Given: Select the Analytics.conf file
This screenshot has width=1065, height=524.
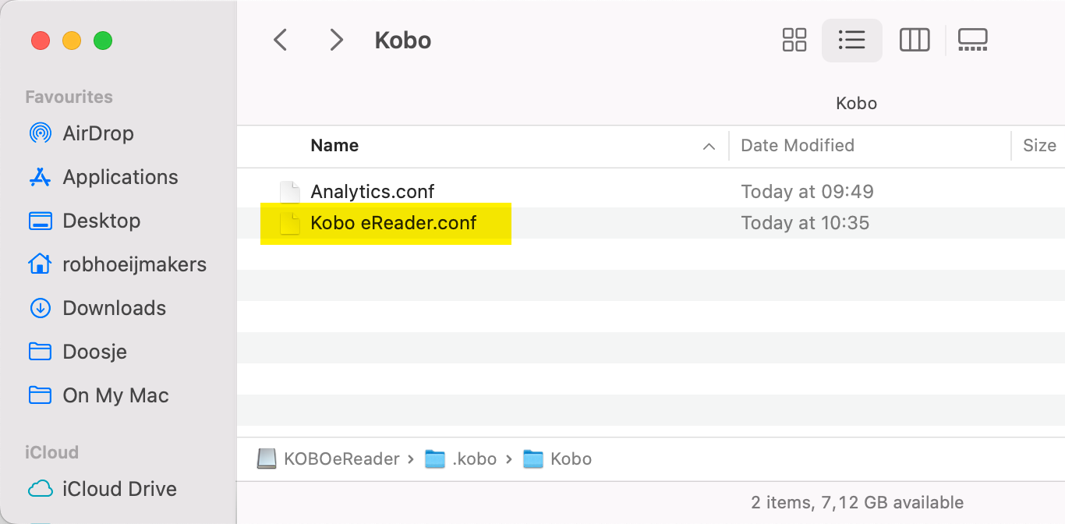Looking at the screenshot, I should [x=372, y=191].
